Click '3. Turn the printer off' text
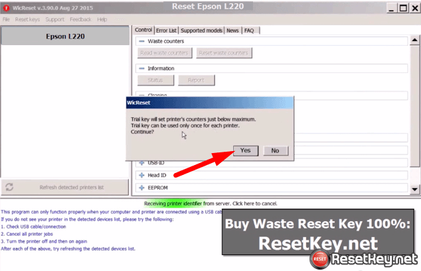This screenshot has width=421, height=271. point(44,241)
